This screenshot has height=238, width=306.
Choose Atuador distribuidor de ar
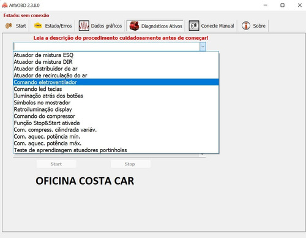(x=116, y=69)
